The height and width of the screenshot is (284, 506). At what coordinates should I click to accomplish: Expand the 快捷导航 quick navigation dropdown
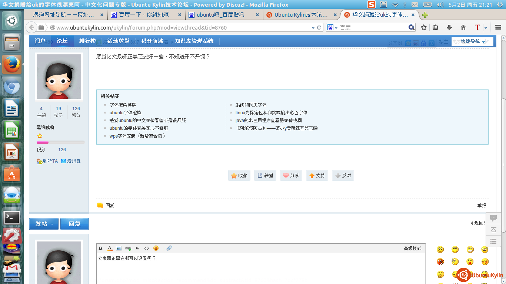473,41
